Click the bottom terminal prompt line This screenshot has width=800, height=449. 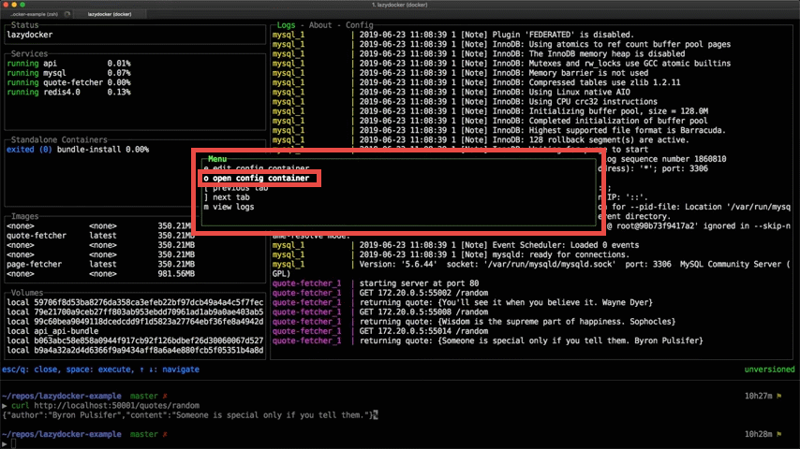(x=94, y=443)
